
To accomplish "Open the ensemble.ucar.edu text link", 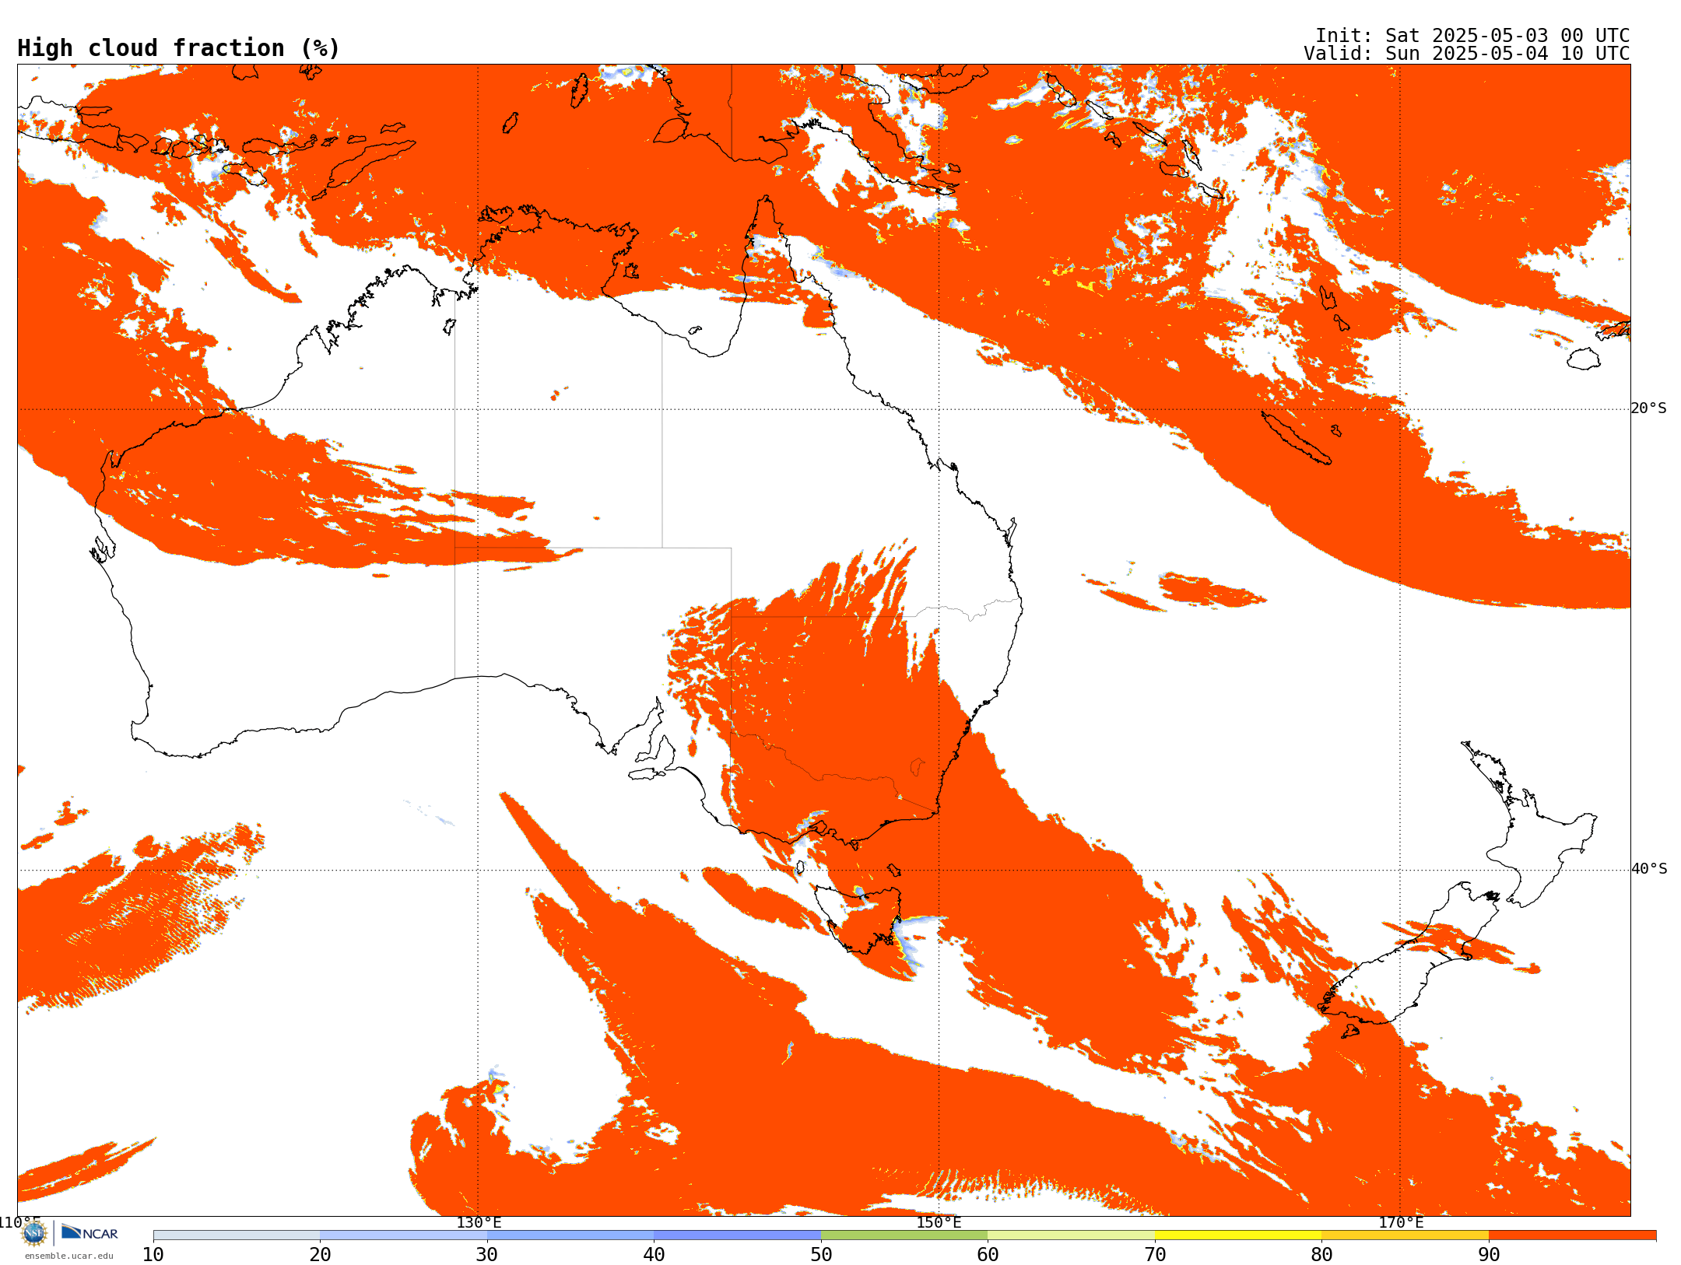I will click(x=69, y=1256).
